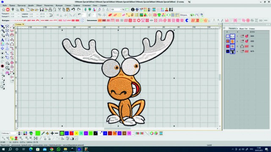Click the 3D view icon in fill toolbar

coord(261,21)
